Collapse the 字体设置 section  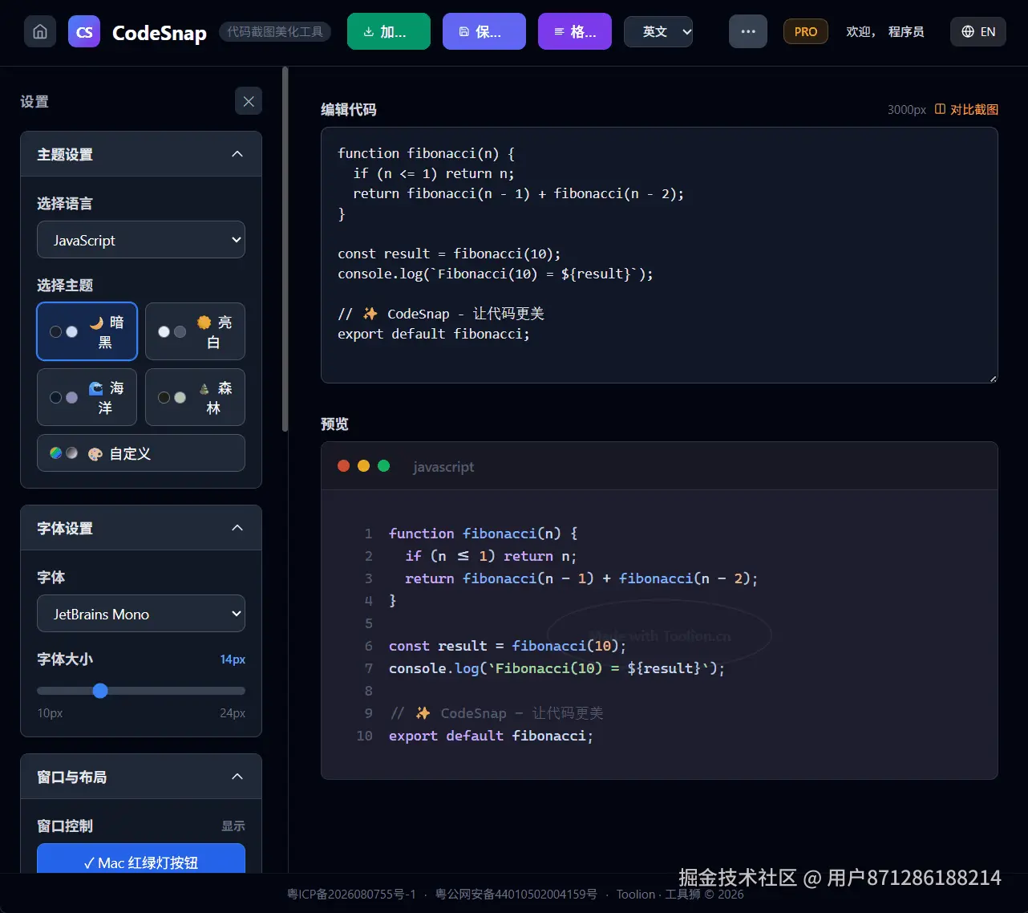coord(141,528)
